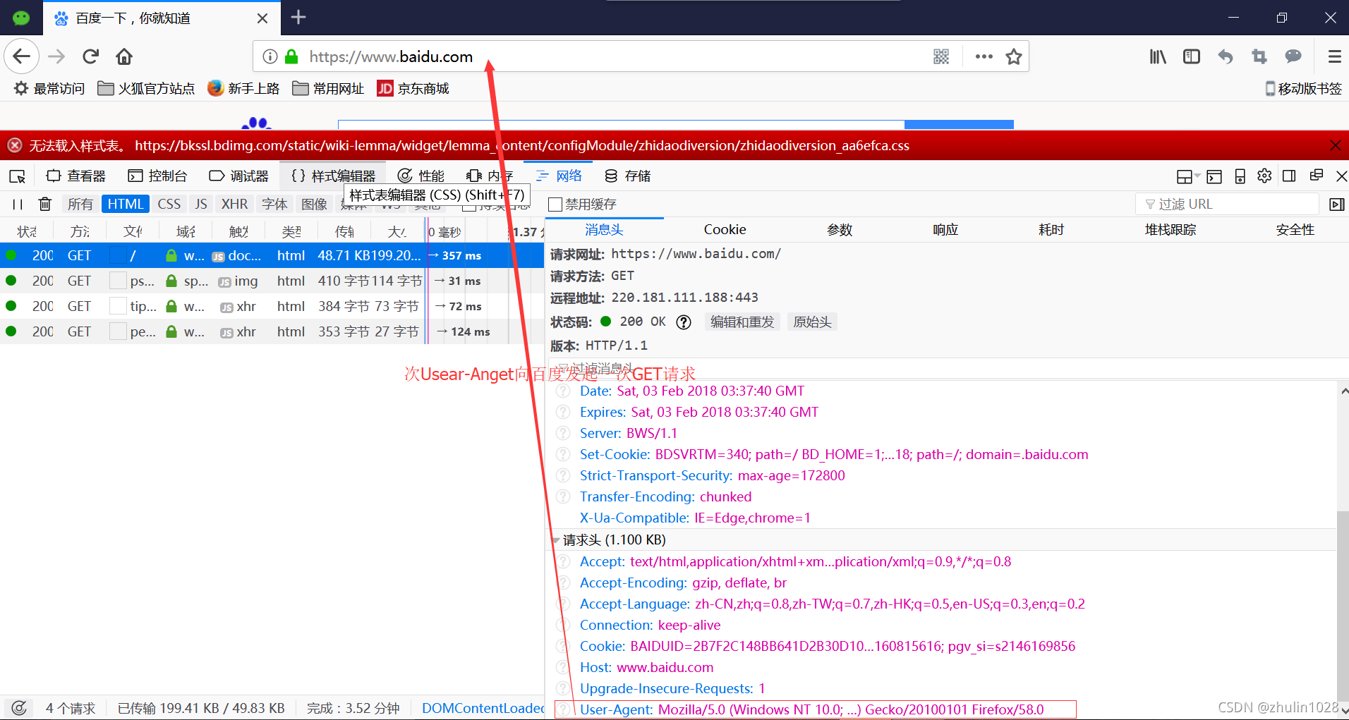The height and width of the screenshot is (720, 1349).
Task: Open the 查看器 inspector tab
Action: pos(75,176)
